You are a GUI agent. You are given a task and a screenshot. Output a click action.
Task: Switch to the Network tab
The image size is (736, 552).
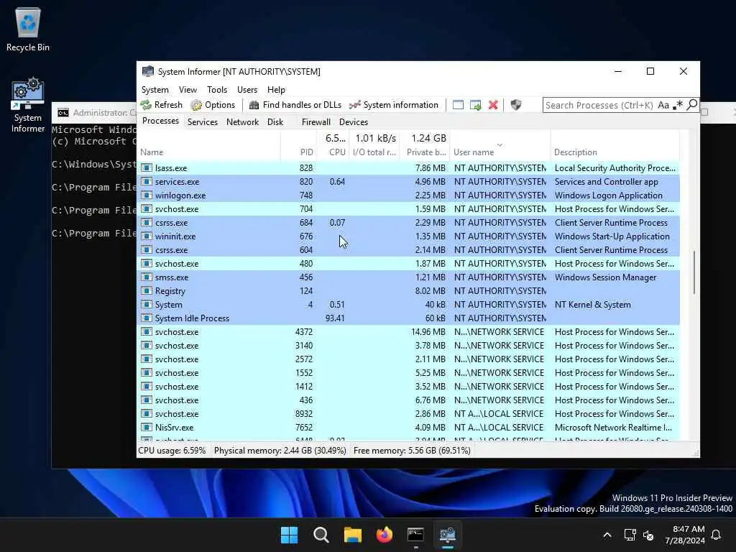tap(243, 122)
